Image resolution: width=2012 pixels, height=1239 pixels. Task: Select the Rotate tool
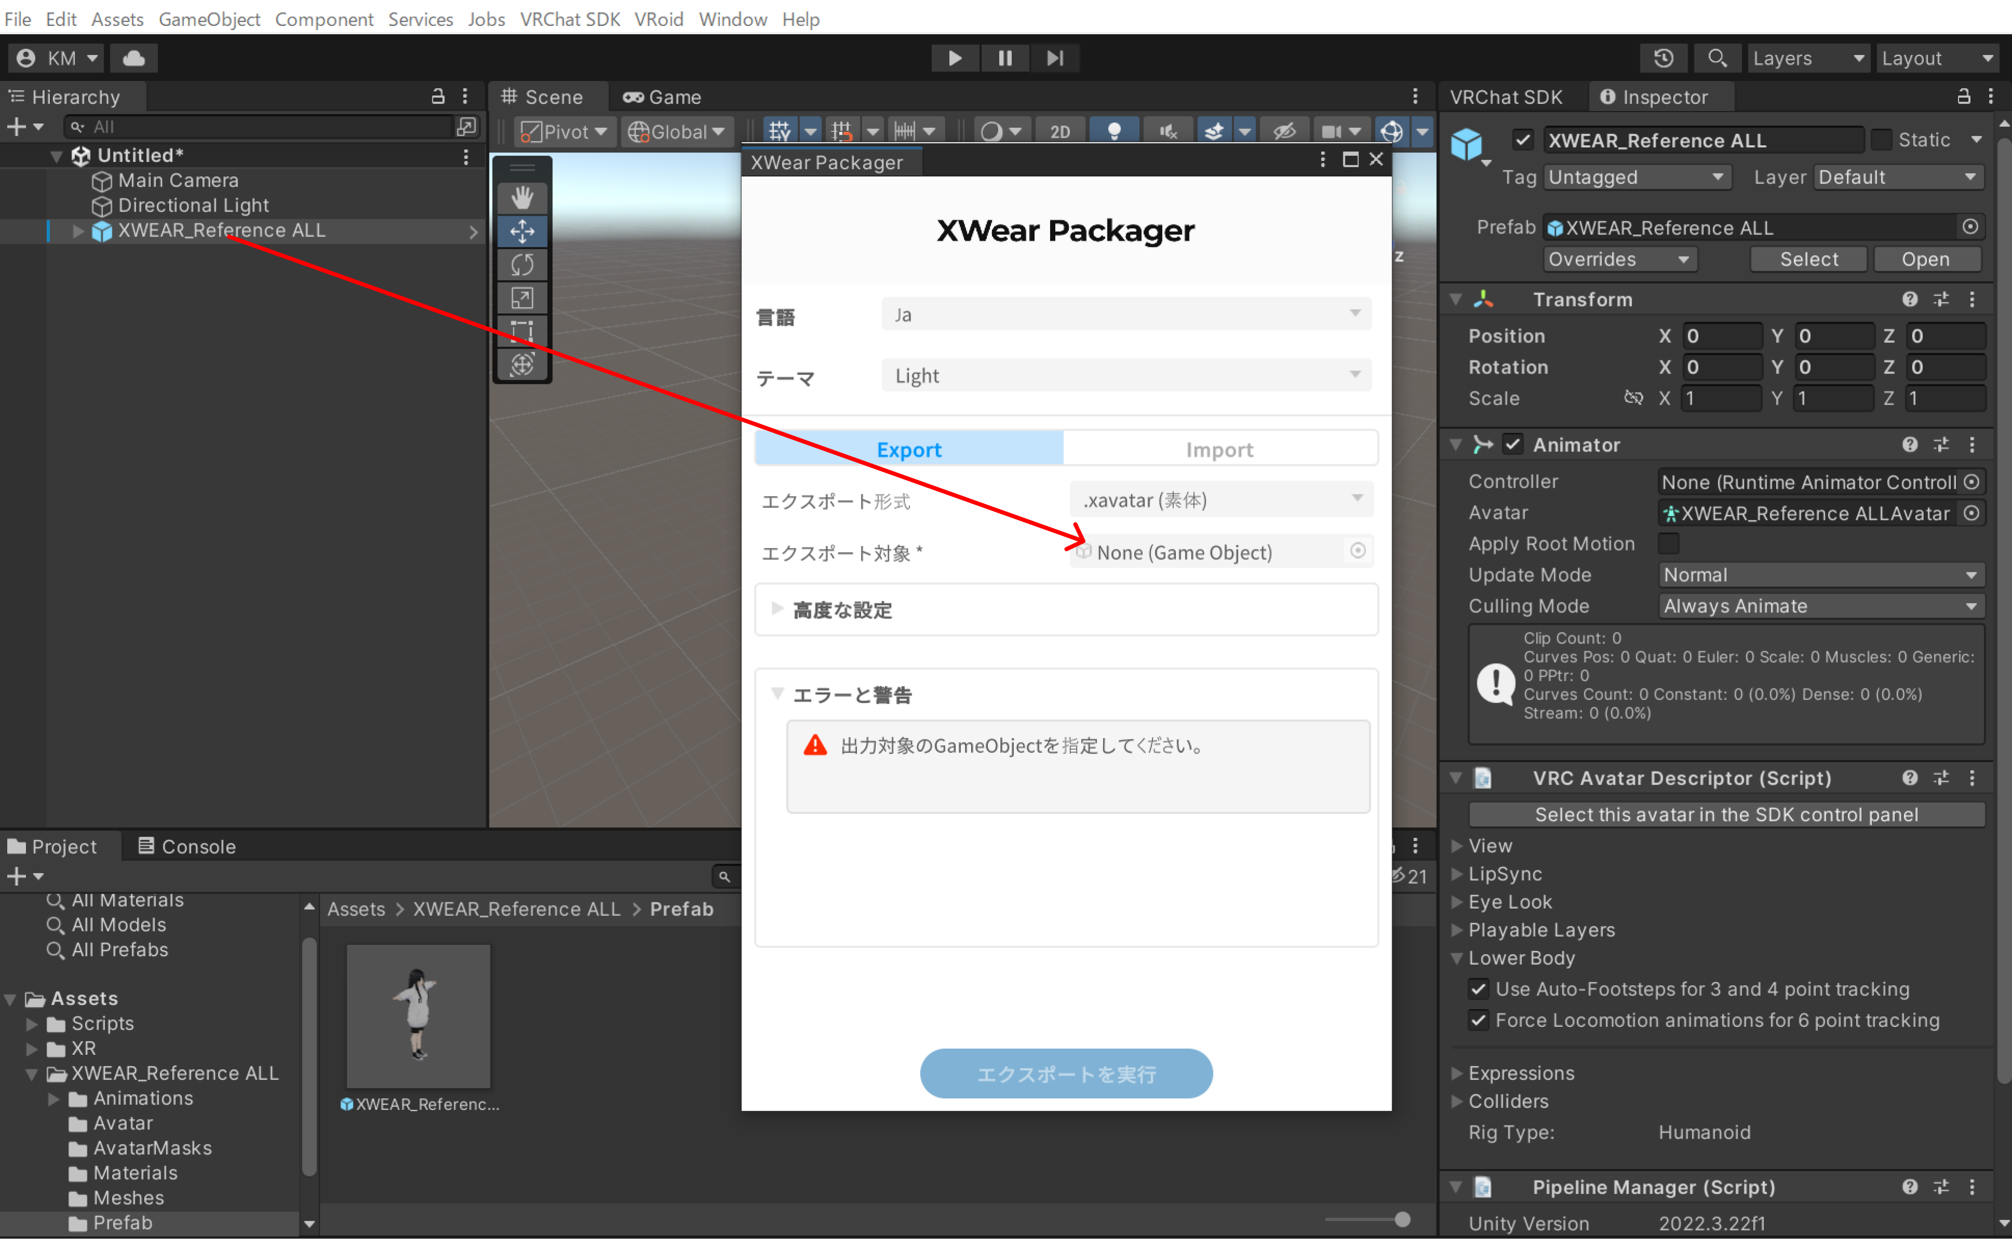(522, 265)
